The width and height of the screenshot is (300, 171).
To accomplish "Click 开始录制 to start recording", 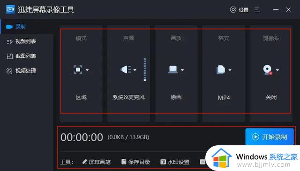I will 270,137.
